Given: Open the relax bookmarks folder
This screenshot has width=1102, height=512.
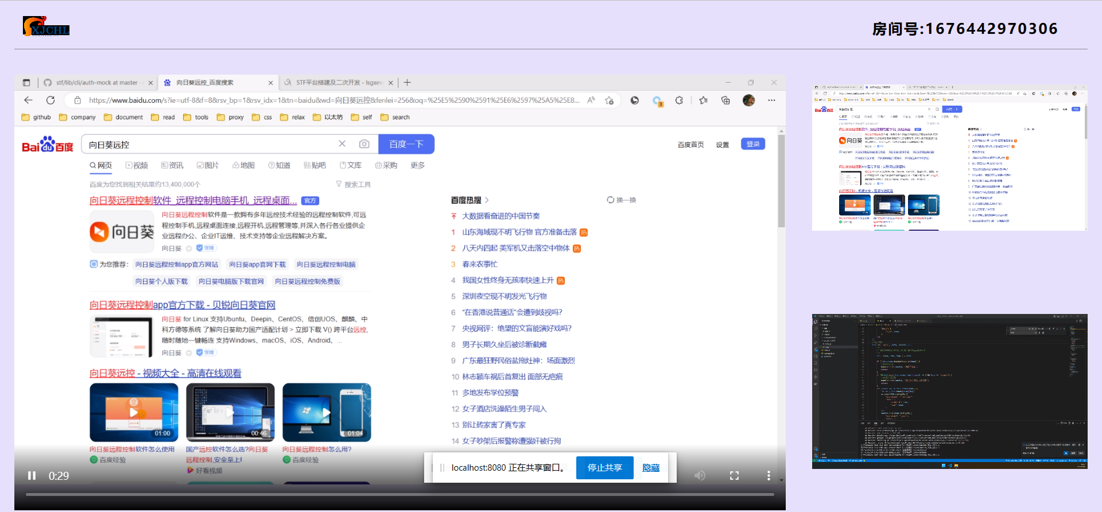Looking at the screenshot, I should pos(293,117).
